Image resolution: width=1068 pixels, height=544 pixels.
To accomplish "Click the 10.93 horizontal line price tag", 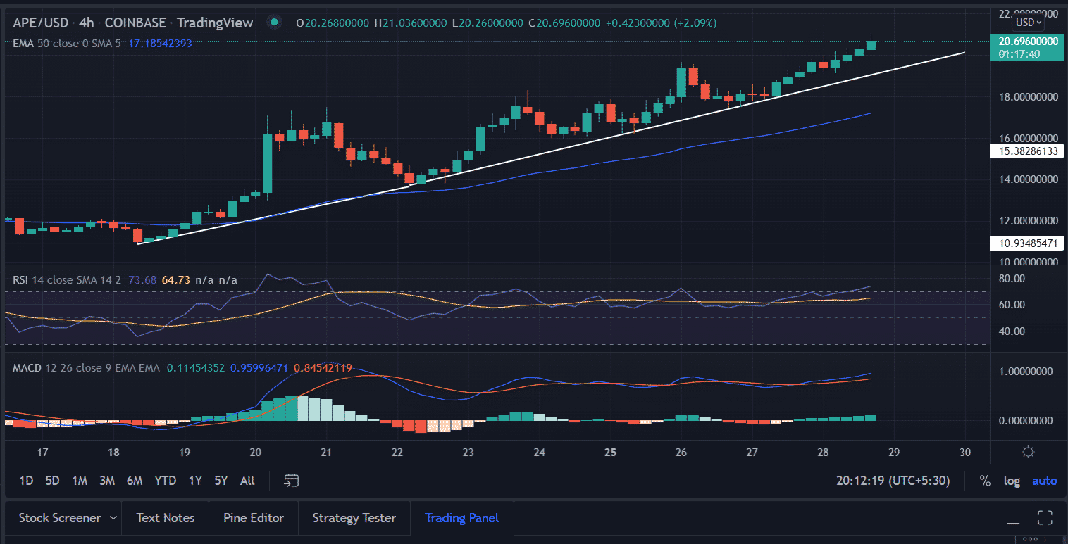I will (x=1026, y=243).
